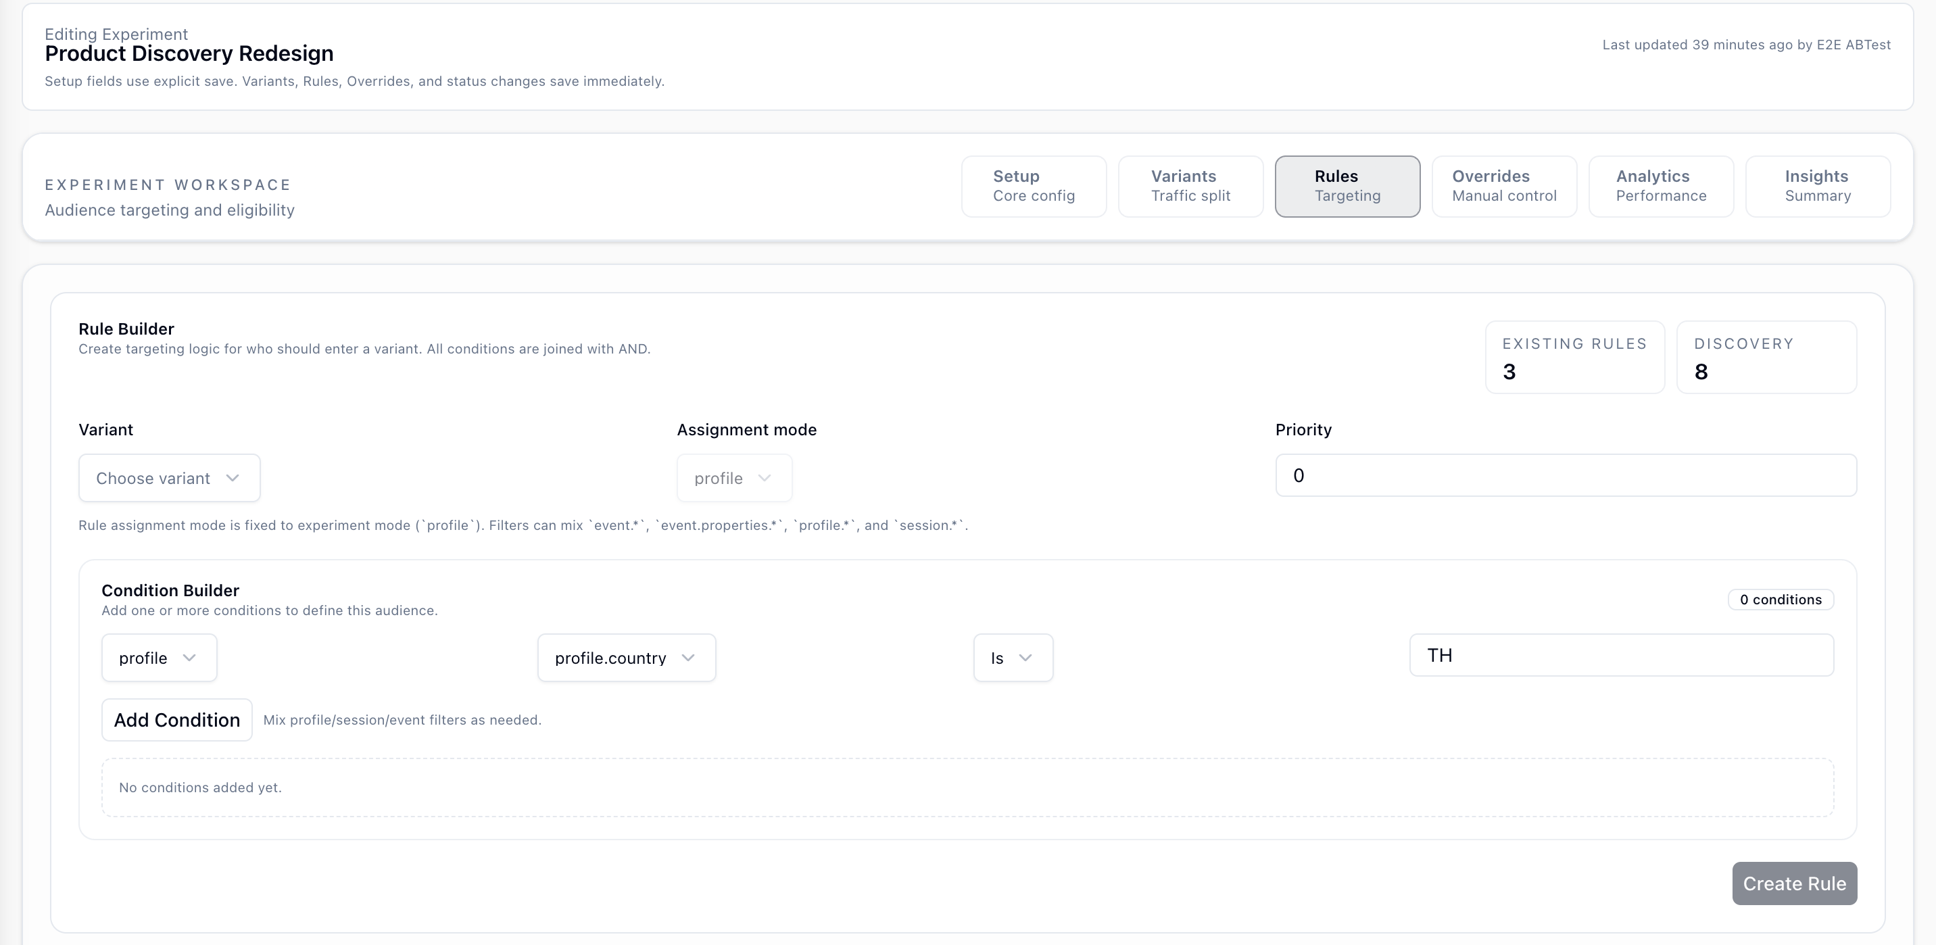Open the Choose variant dropdown
1936x945 pixels.
coord(168,477)
